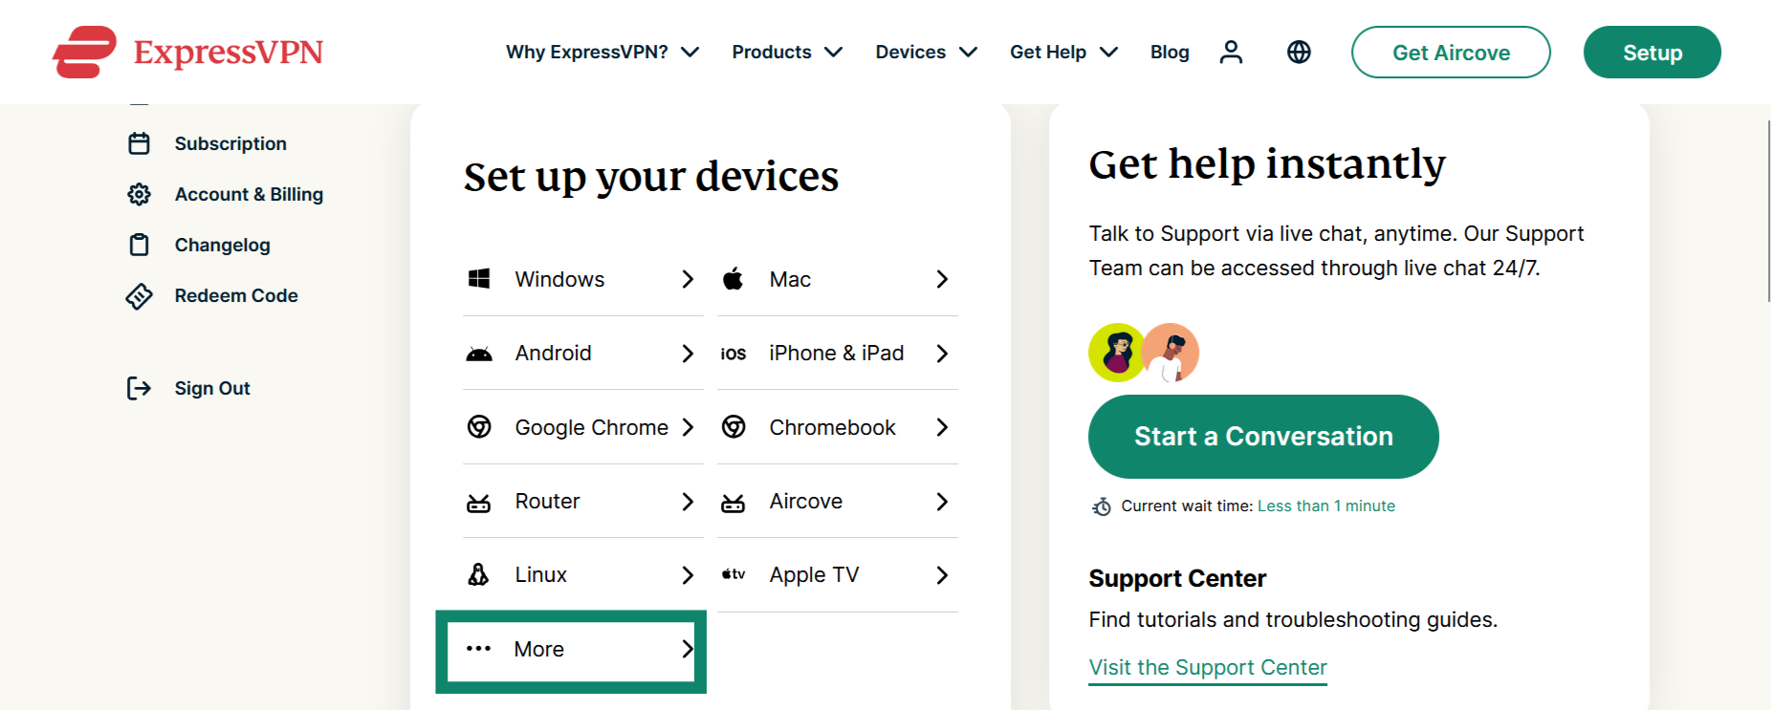
Task: Visit the Support Center link
Action: 1207,667
